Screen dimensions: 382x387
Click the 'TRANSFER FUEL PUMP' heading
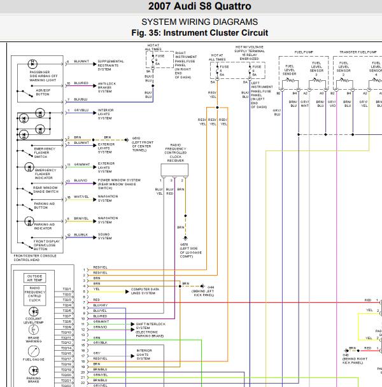[x=358, y=52]
